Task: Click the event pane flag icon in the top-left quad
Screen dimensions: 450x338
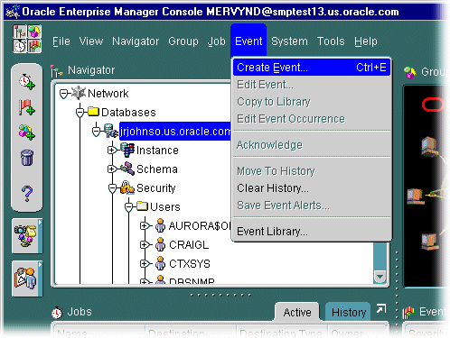Action: tap(34, 46)
